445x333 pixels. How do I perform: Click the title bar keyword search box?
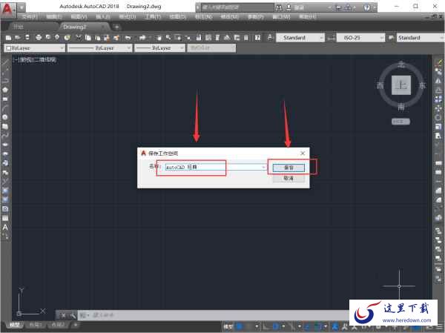[x=236, y=7]
